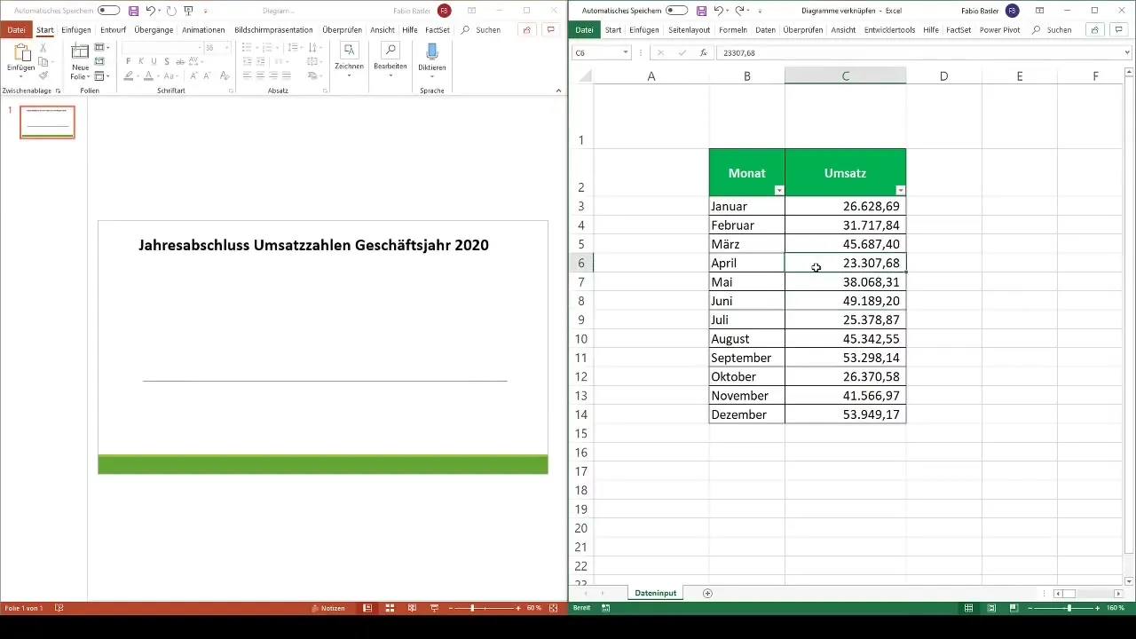Select the cell with value 53.949,17
The height and width of the screenshot is (639, 1136).
pyautogui.click(x=846, y=414)
